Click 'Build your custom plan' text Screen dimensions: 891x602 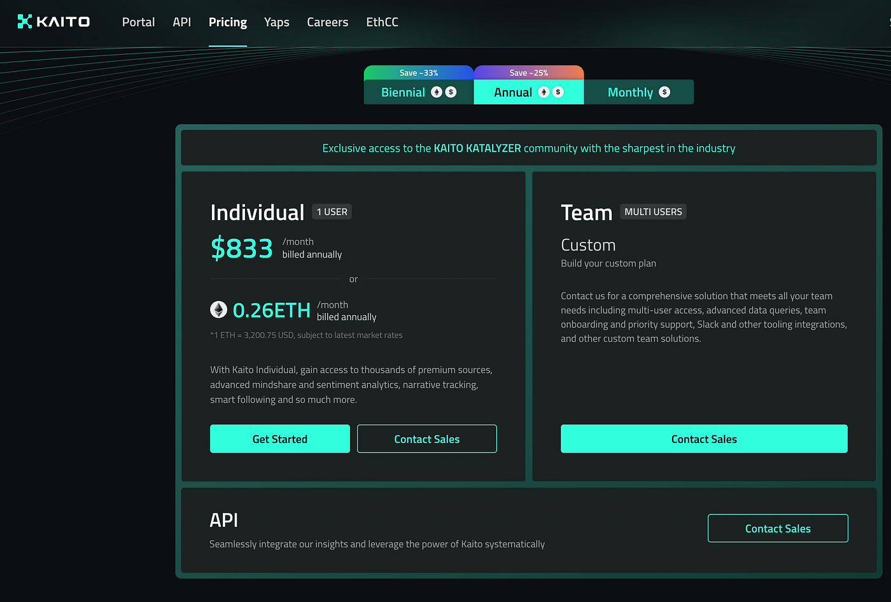tap(608, 263)
